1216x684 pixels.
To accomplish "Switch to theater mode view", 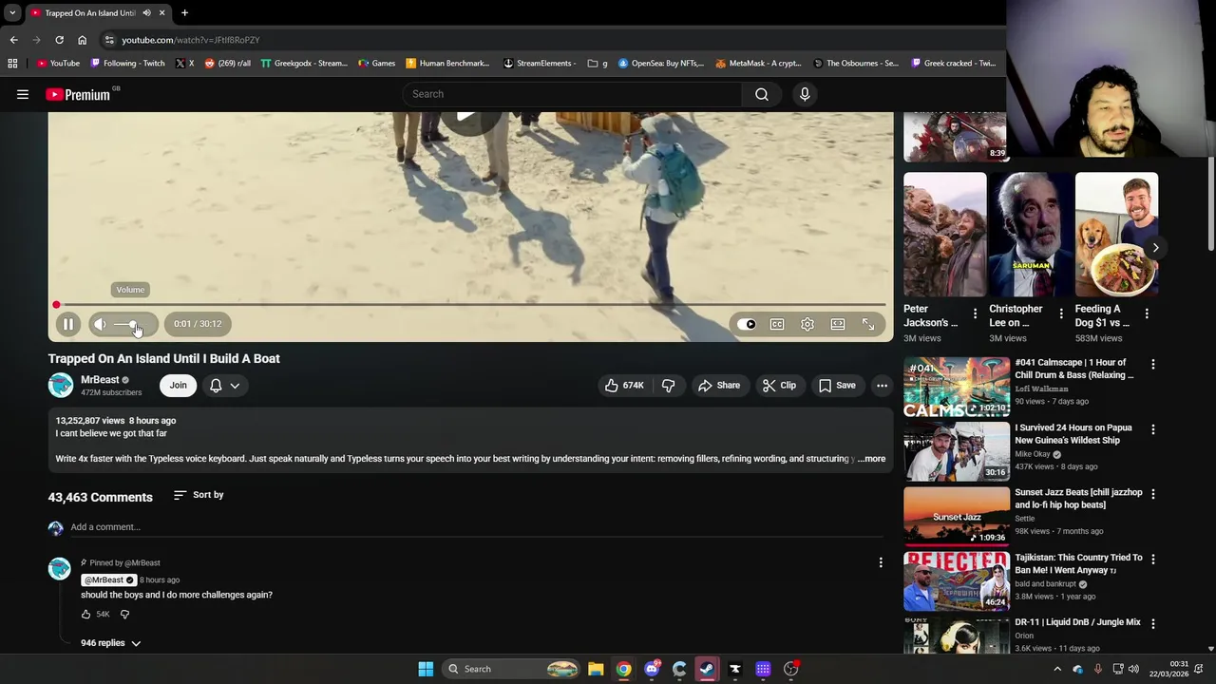I will click(838, 324).
